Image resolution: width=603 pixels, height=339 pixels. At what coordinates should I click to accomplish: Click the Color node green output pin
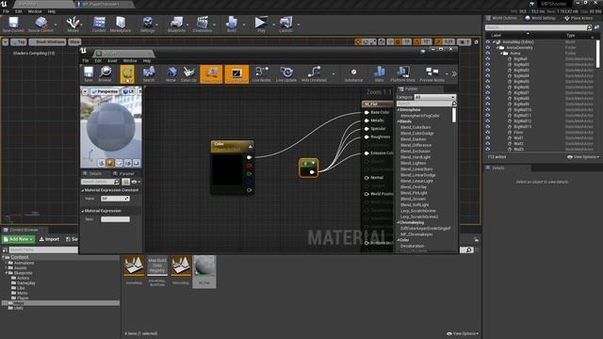(x=249, y=173)
